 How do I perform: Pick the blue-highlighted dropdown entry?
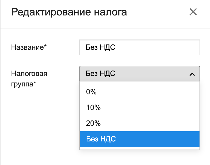coord(139,139)
